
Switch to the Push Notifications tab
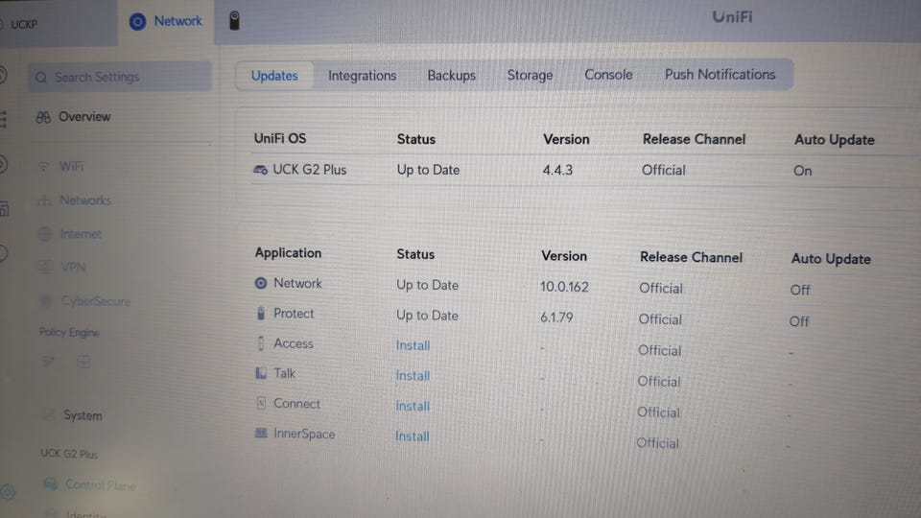click(x=720, y=75)
